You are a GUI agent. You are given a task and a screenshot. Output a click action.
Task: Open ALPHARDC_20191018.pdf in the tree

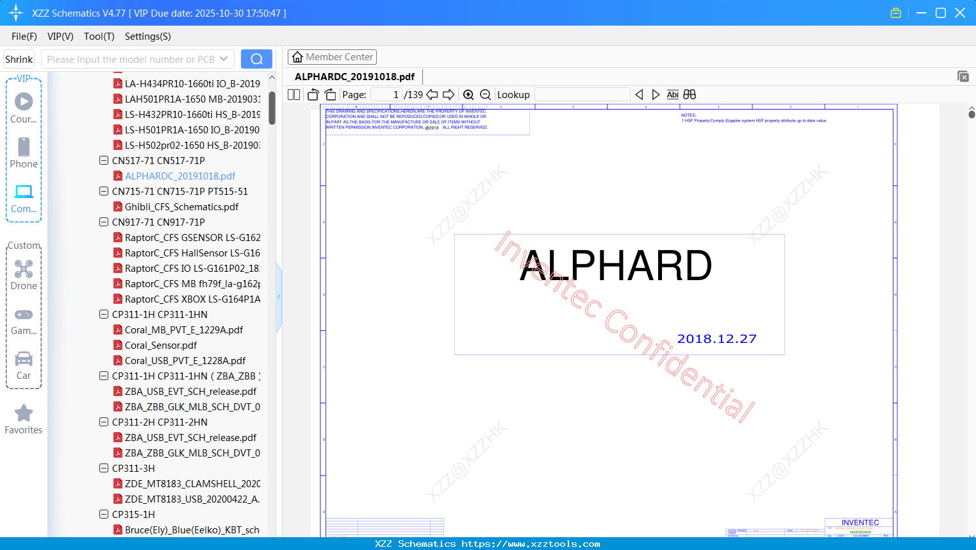180,176
